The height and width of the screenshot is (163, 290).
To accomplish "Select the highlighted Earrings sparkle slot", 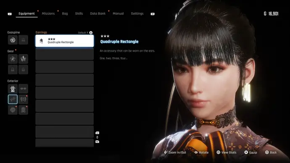I will click(x=13, y=99).
